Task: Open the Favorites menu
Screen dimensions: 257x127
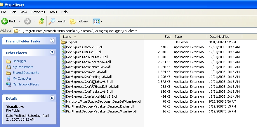Action: tap(38, 12)
